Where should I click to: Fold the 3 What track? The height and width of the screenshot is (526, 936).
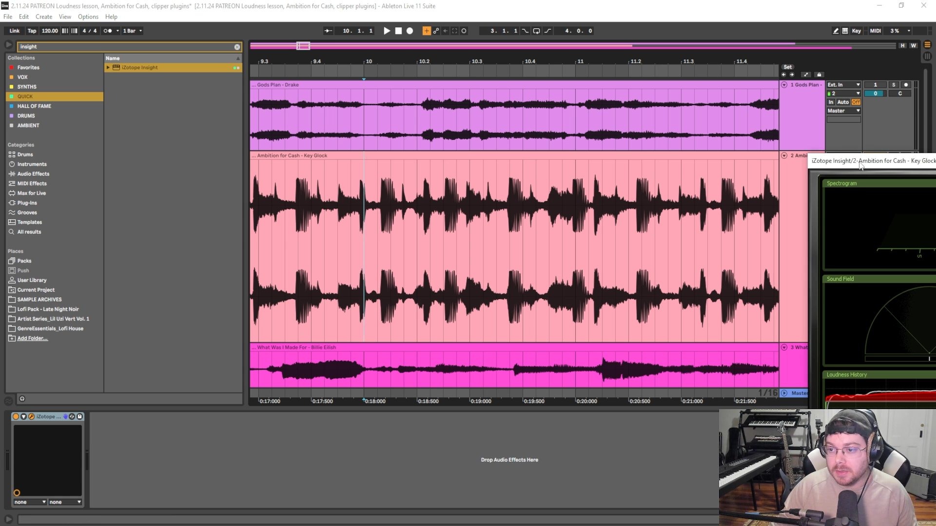[x=784, y=347]
